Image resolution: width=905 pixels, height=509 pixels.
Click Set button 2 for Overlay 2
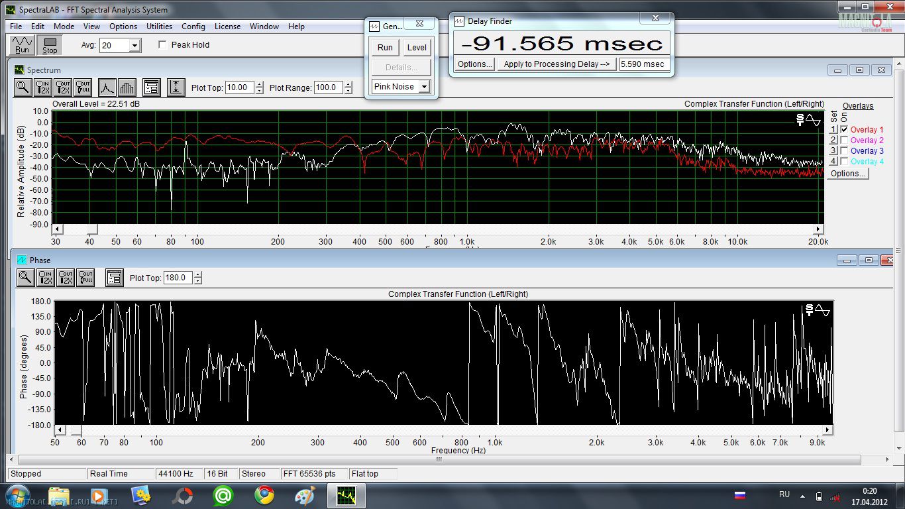point(834,141)
